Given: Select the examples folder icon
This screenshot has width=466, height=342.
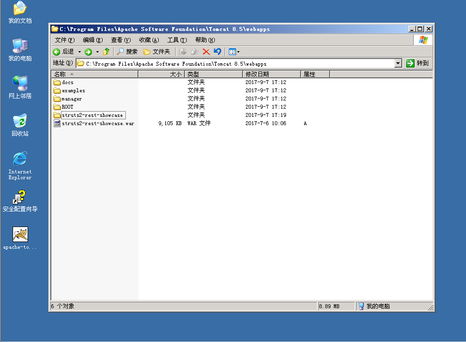Looking at the screenshot, I should click(x=57, y=90).
